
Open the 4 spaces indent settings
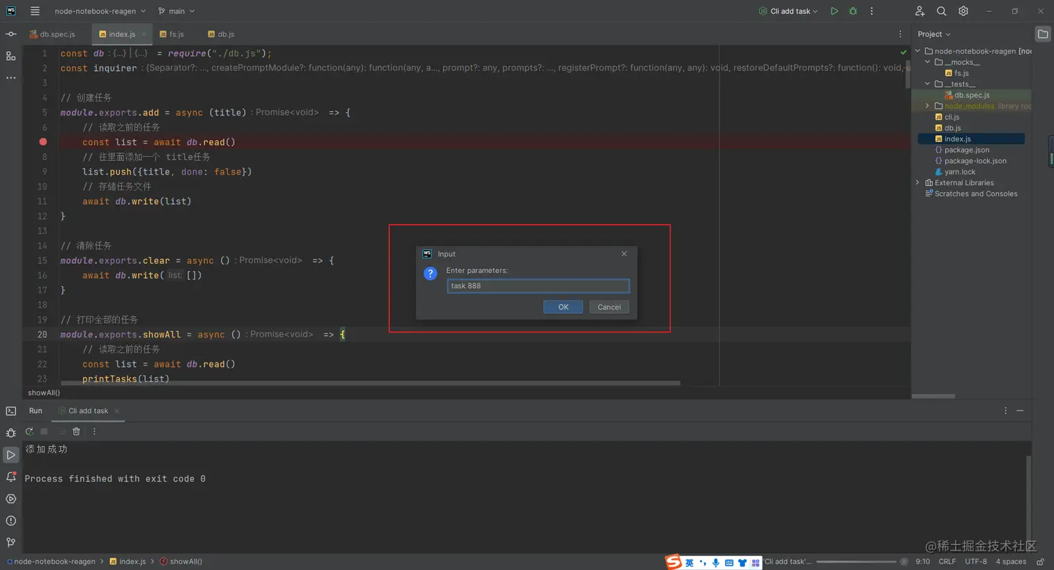click(1011, 562)
